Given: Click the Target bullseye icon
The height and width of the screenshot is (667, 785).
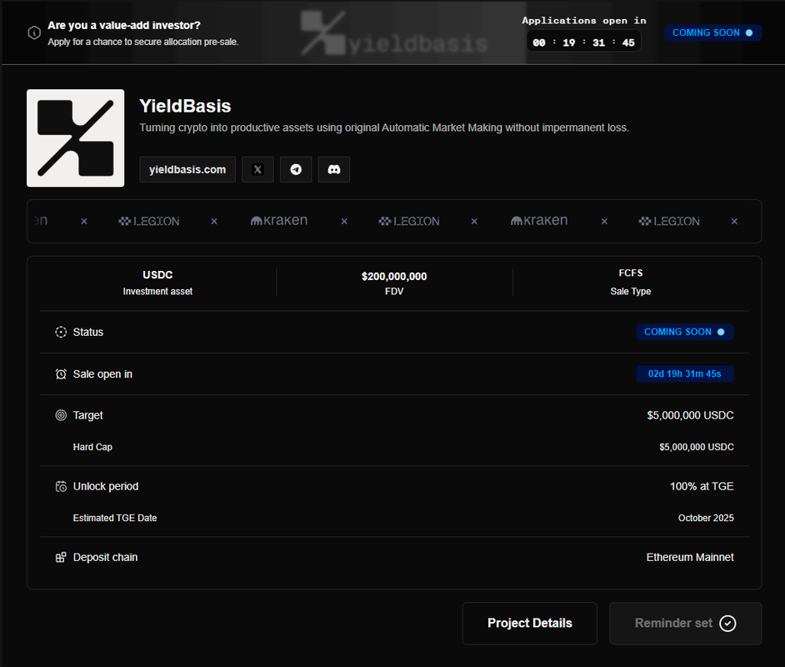Looking at the screenshot, I should [x=61, y=415].
